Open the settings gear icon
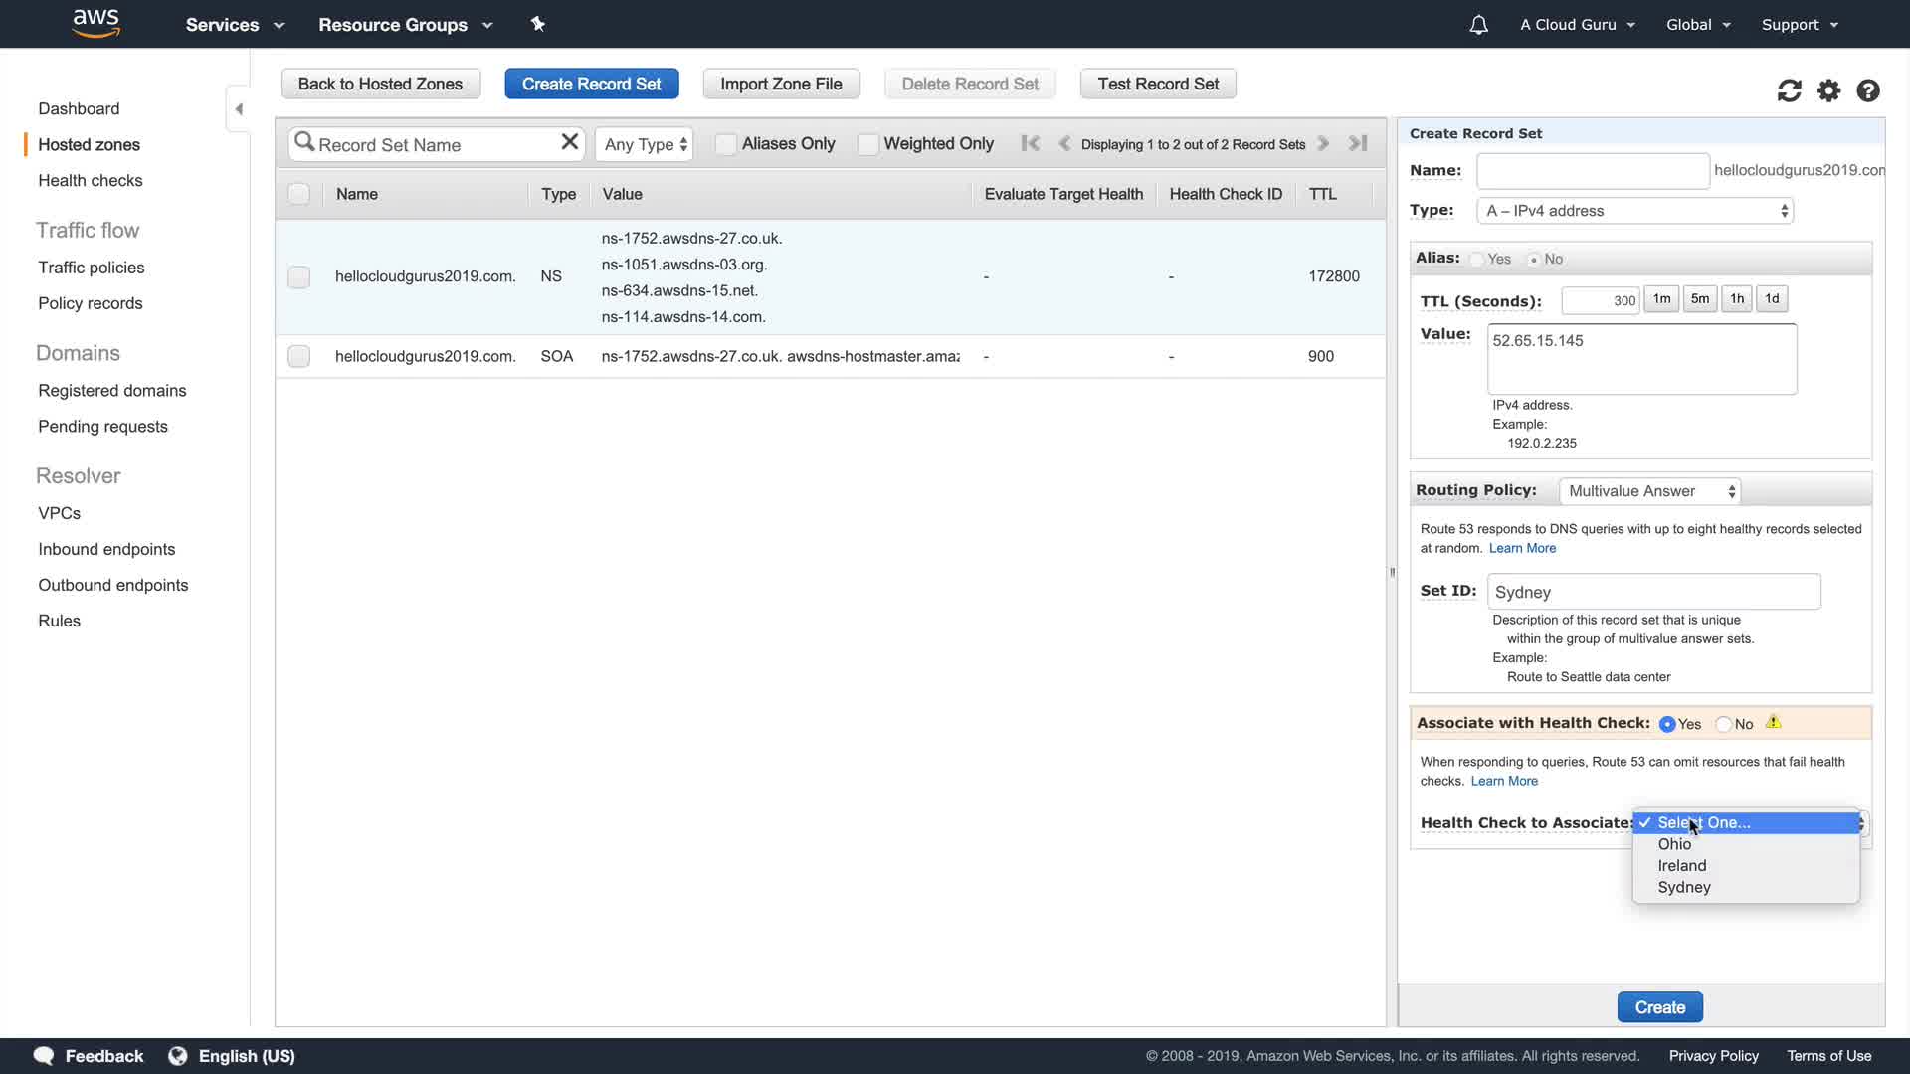This screenshot has height=1074, width=1910. click(1828, 90)
